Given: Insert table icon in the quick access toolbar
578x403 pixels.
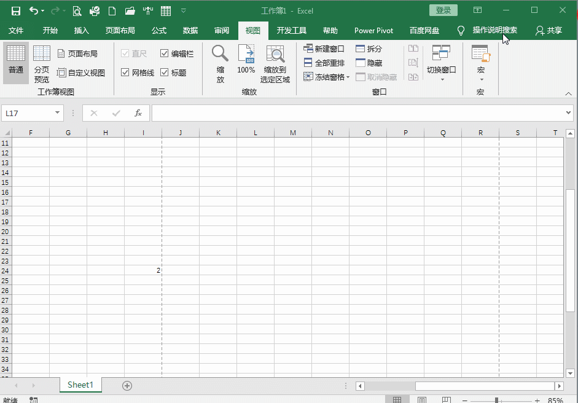Looking at the screenshot, I should coord(166,11).
